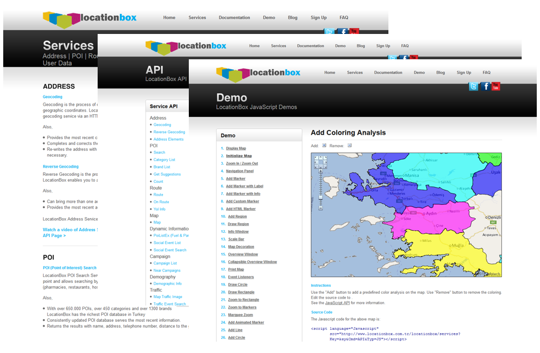The image size is (540, 353).
Task: Open the Facebook icon on the Demo page
Action: 485,86
